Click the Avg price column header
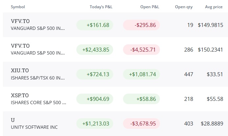The width and height of the screenshot is (228, 136). pos(214,7)
